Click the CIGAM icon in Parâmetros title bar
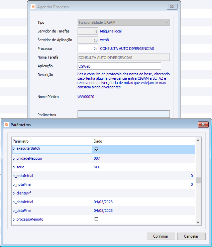 pyautogui.click(x=7, y=125)
